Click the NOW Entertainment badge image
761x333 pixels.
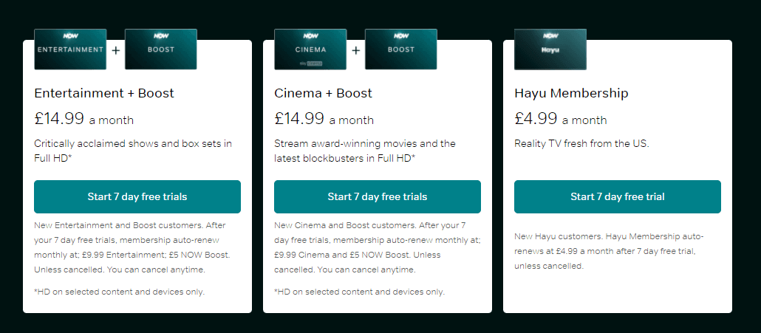pyautogui.click(x=70, y=49)
